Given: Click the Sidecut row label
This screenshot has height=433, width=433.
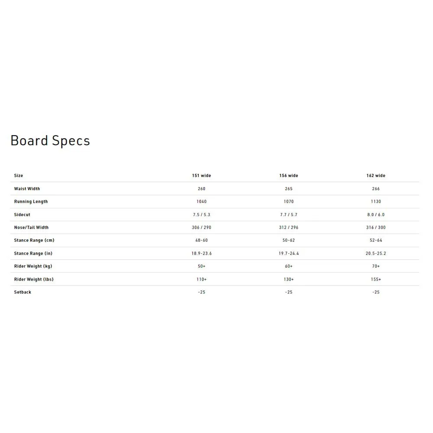Looking at the screenshot, I should 22,215.
